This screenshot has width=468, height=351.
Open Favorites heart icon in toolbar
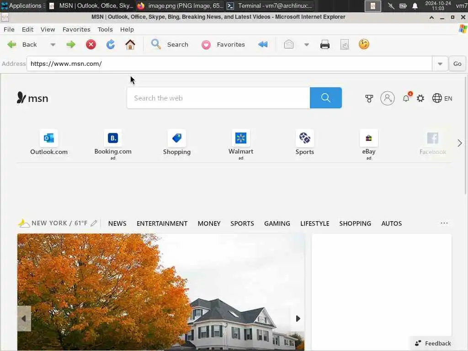tap(206, 45)
